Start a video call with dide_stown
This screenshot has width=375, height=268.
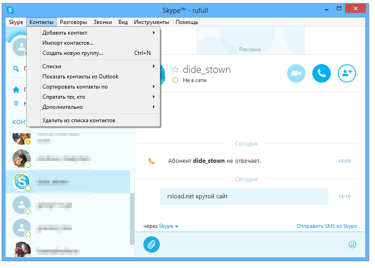point(296,73)
